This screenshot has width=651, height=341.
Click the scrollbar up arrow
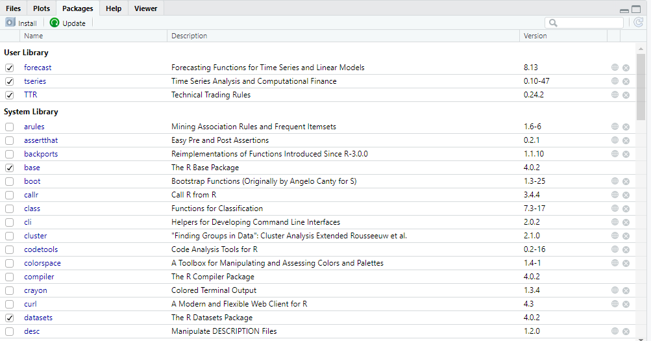coord(641,49)
